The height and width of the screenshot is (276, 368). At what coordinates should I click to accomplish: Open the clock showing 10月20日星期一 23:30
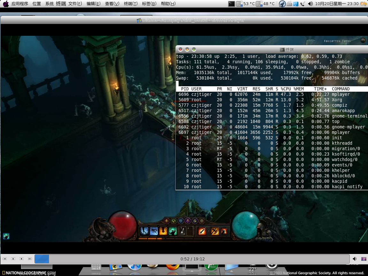coord(337,4)
